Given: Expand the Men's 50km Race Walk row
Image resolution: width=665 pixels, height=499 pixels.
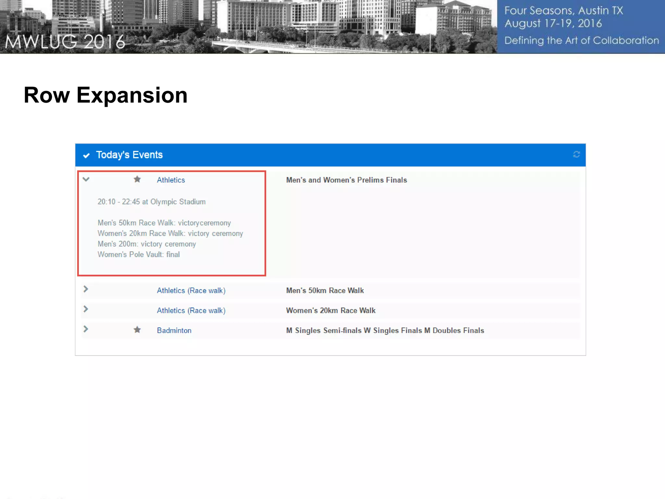Looking at the screenshot, I should coord(86,289).
